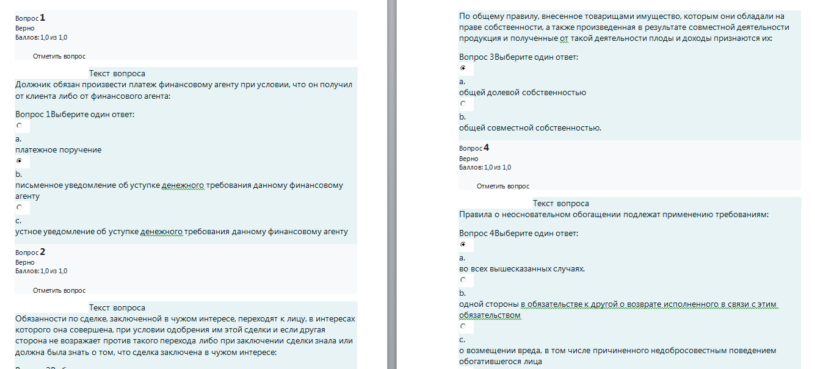This screenshot has height=369, width=815.
Task: Click the 'Вопрос 1' heading
Action: pos(31,18)
